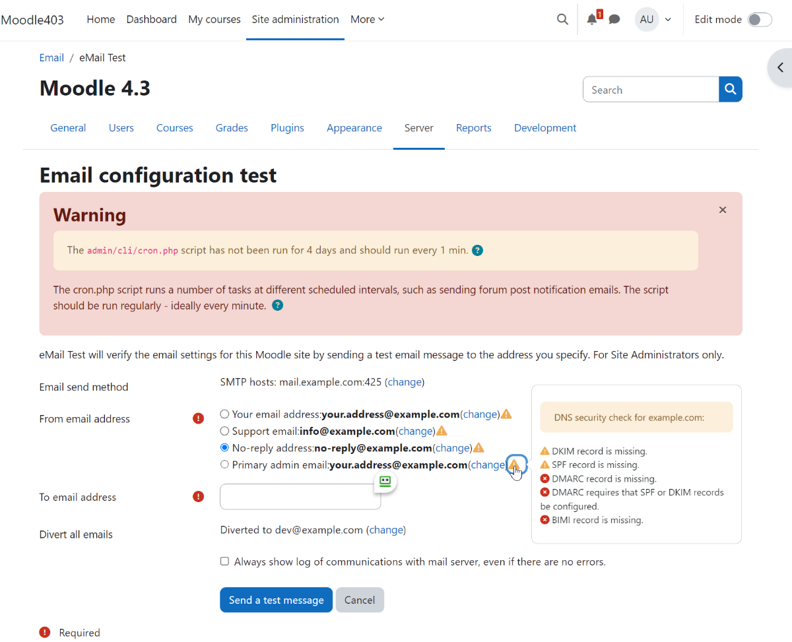Click the robot emoji icon below admin email

click(385, 482)
